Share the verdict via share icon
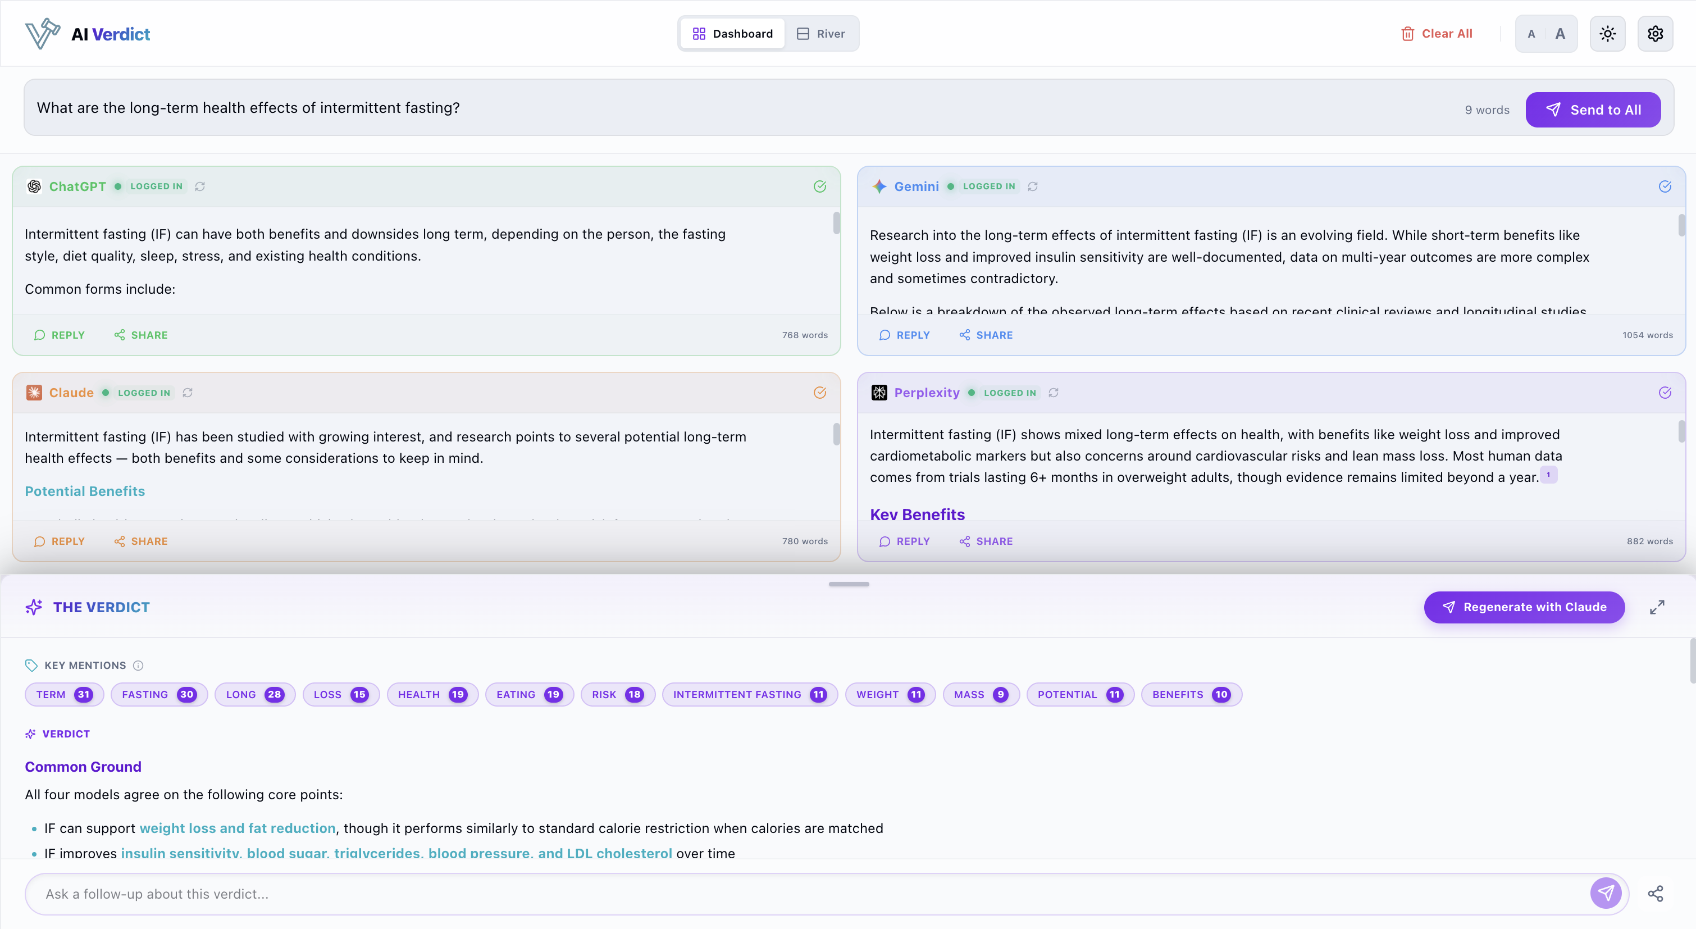 (x=1655, y=894)
